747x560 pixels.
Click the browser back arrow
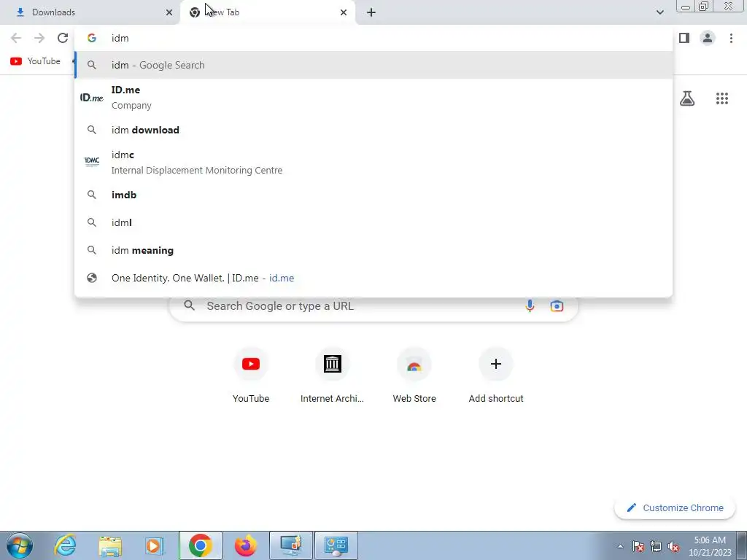coord(16,38)
